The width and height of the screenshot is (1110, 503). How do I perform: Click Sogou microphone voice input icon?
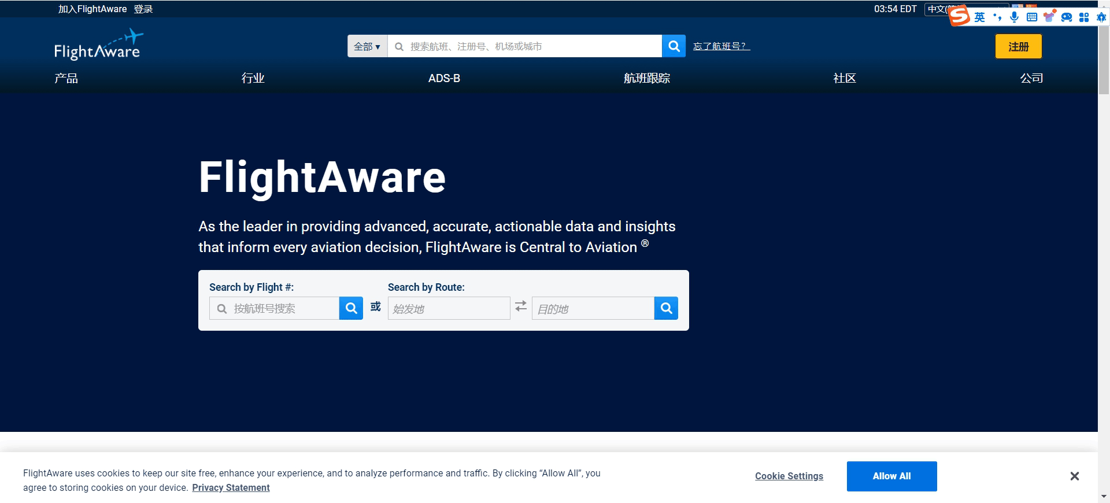(x=1014, y=17)
